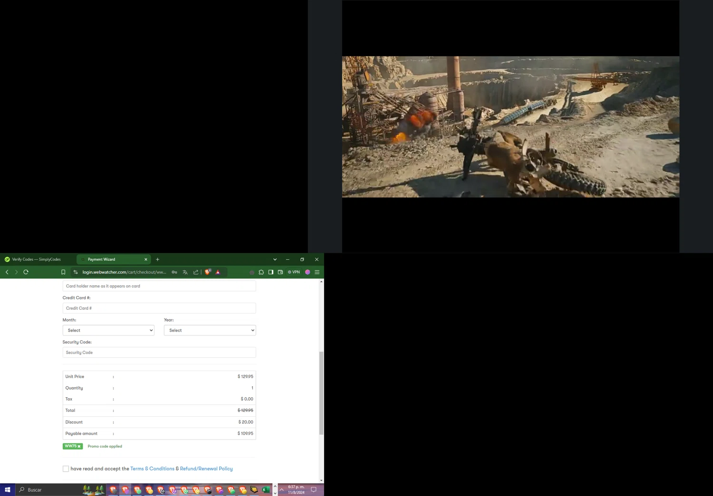Check the accept terms checkbox
713x496 pixels.
(66, 469)
